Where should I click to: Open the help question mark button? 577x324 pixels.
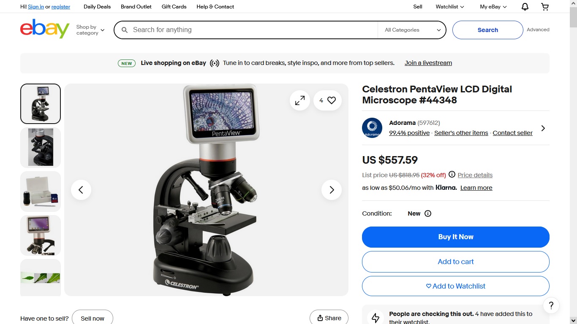[551, 305]
